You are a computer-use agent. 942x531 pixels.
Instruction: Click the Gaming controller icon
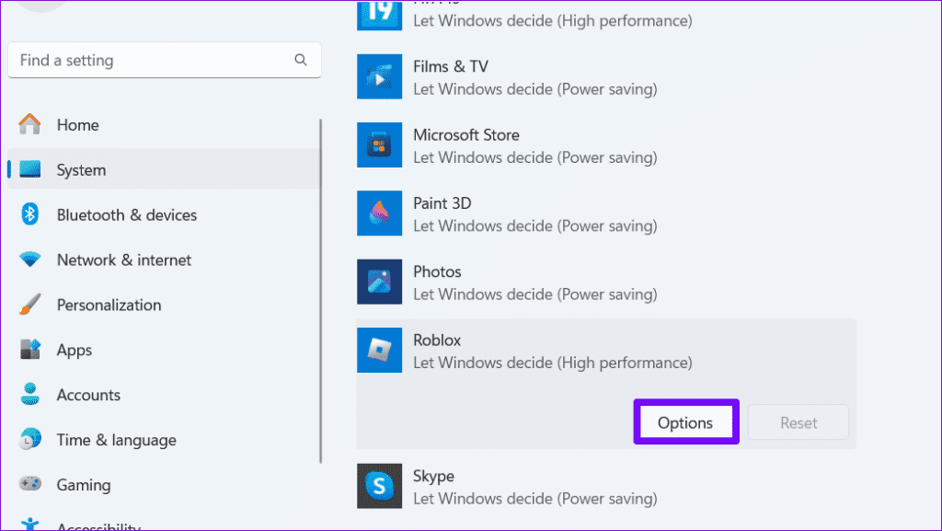tap(29, 483)
